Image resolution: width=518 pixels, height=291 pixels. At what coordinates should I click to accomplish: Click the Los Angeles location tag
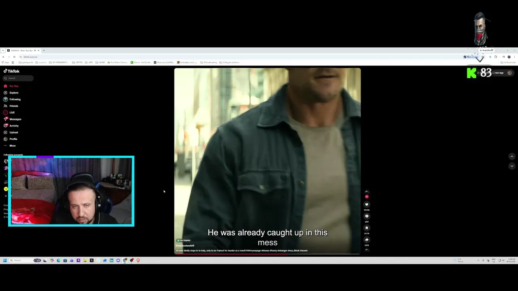coord(184,240)
